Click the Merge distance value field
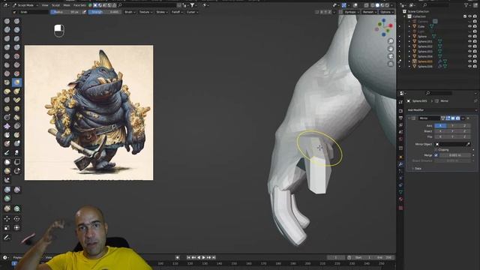 pyautogui.click(x=455, y=155)
